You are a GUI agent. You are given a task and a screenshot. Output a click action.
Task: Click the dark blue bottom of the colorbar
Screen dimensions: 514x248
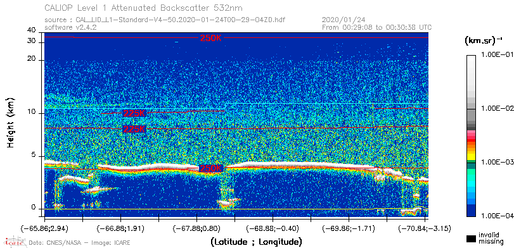click(472, 211)
